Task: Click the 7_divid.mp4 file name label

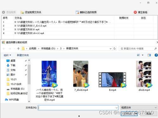Action: coord(81,90)
